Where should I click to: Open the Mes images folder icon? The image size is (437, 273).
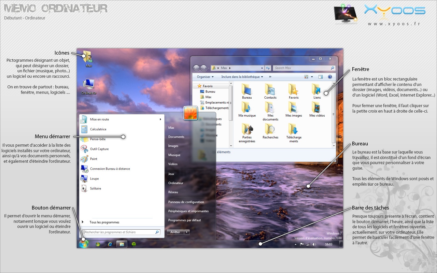pyautogui.click(x=294, y=109)
